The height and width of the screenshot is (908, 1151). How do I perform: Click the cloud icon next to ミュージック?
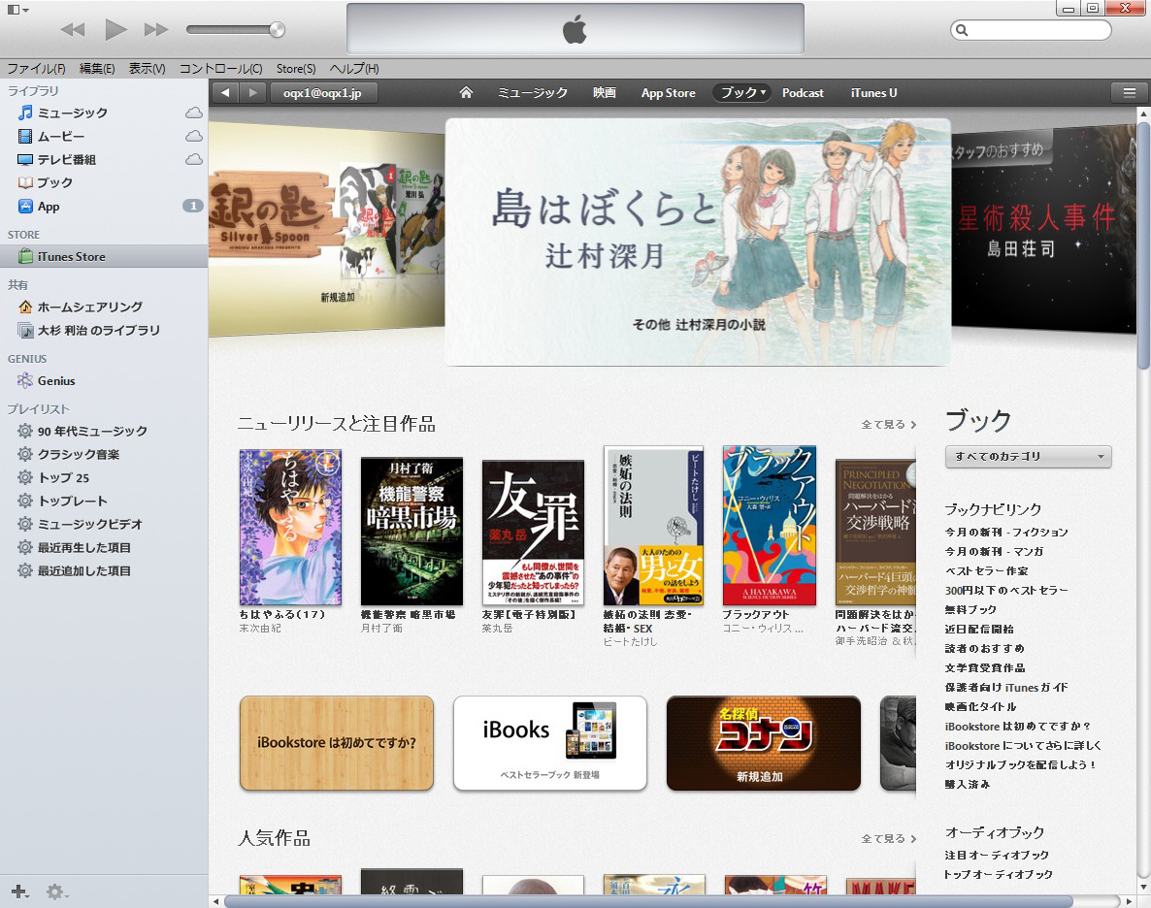194,113
